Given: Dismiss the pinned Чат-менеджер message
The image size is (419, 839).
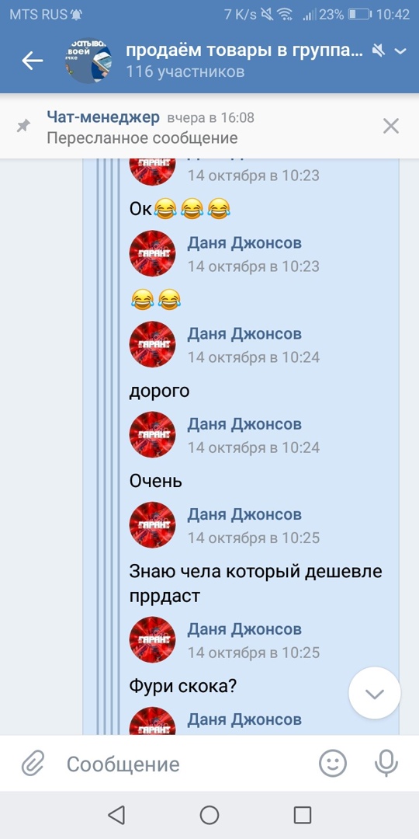Looking at the screenshot, I should [x=391, y=127].
